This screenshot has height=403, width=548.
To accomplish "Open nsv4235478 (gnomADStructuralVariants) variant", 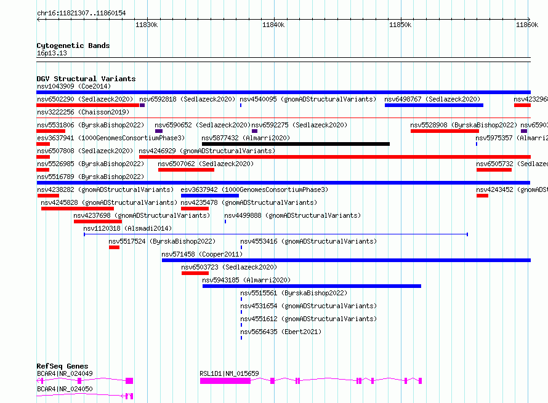I will [249, 202].
